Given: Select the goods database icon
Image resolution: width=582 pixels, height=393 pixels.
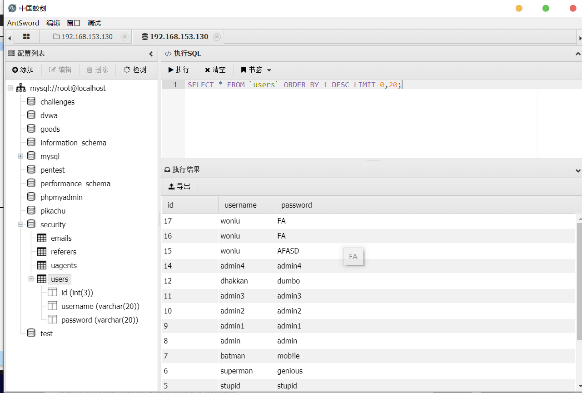Looking at the screenshot, I should [x=31, y=129].
